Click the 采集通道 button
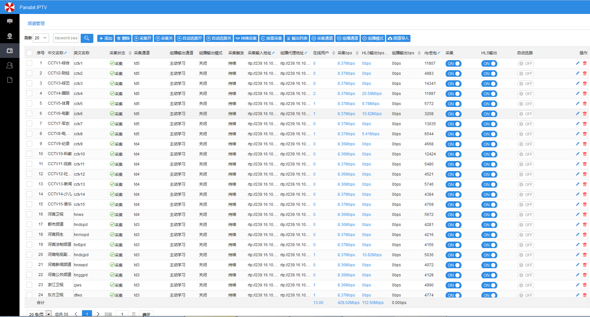This screenshot has width=590, height=317. [x=322, y=38]
